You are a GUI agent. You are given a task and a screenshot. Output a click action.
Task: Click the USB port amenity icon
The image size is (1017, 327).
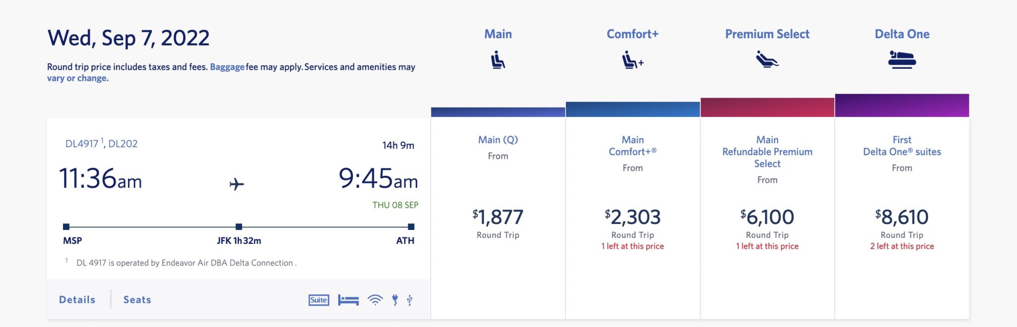tap(410, 300)
